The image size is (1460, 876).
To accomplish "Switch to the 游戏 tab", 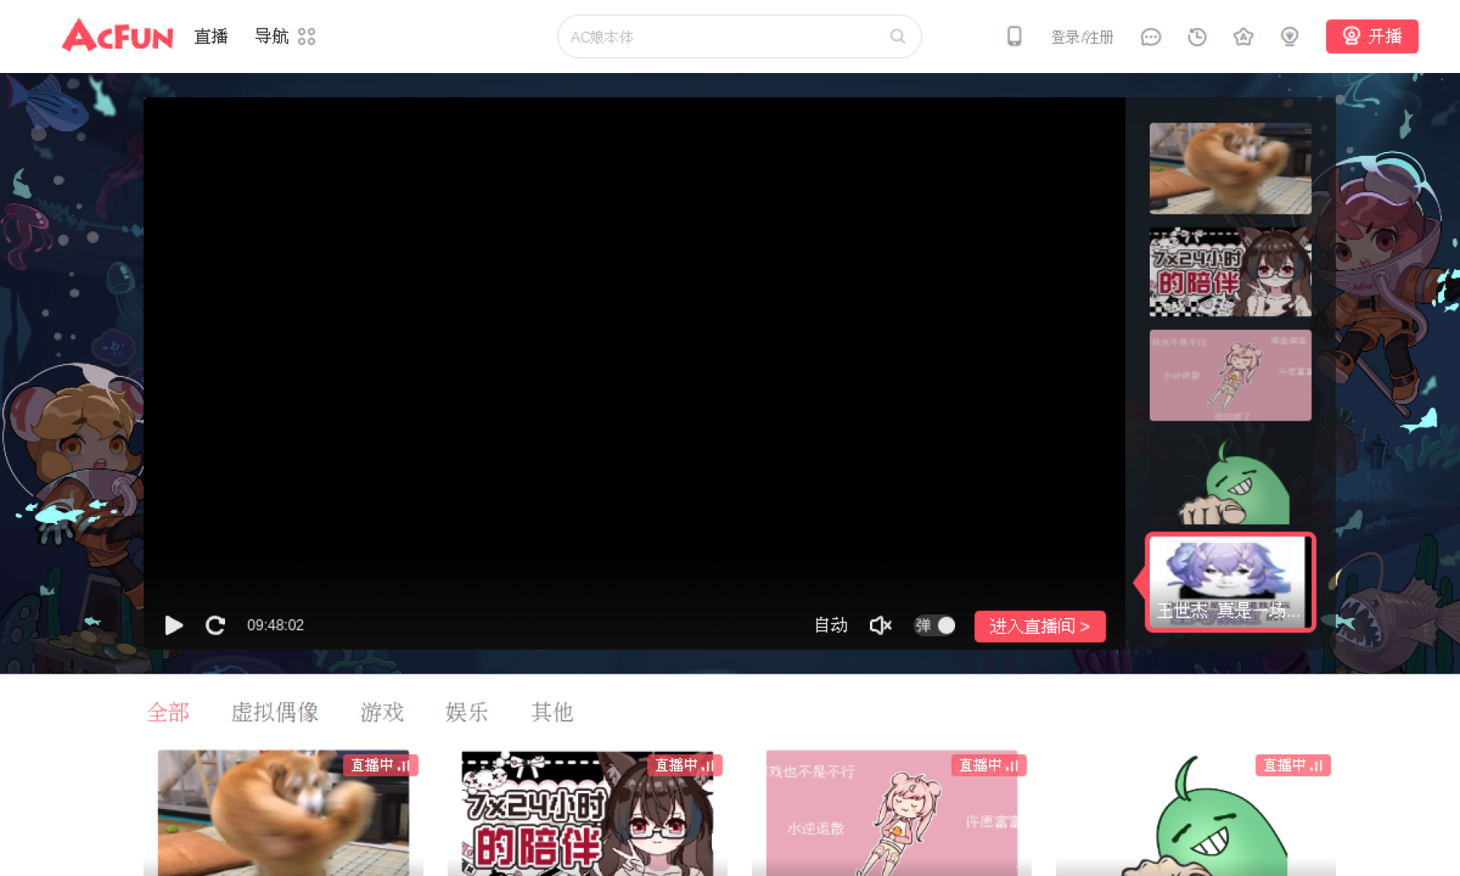I will coord(382,713).
